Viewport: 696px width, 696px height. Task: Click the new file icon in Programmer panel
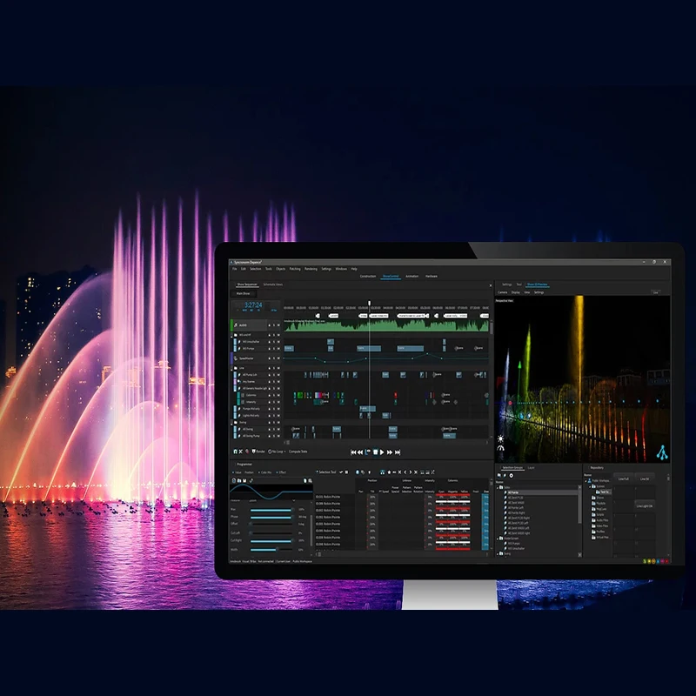coord(234,480)
